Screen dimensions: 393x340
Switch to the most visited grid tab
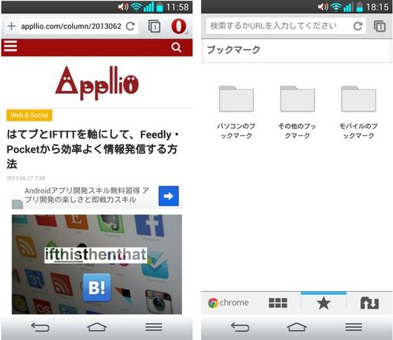(x=278, y=303)
